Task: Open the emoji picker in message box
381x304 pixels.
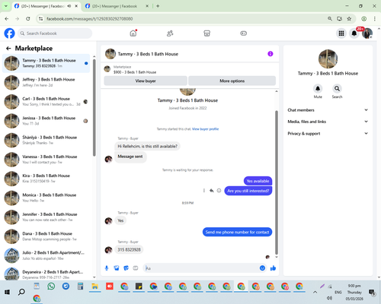Action: tap(262, 268)
